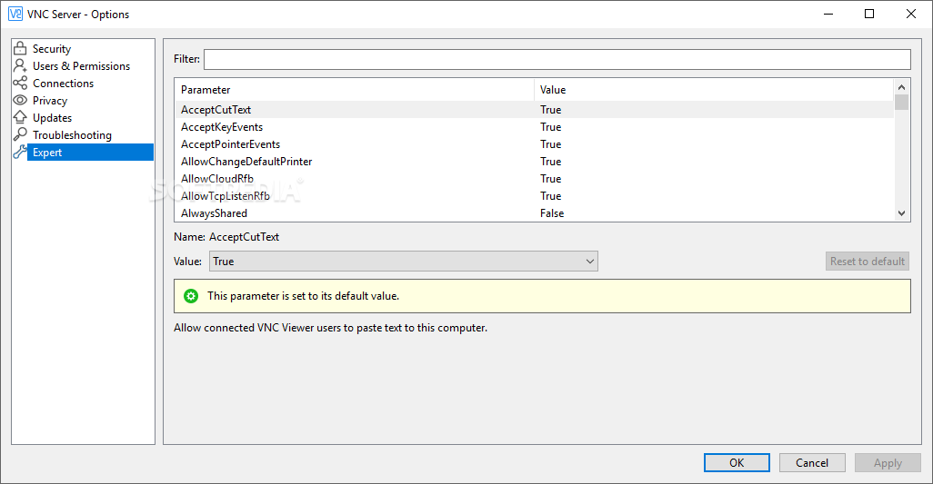Open the Connections settings page
Screen dimensions: 933x484
[63, 84]
